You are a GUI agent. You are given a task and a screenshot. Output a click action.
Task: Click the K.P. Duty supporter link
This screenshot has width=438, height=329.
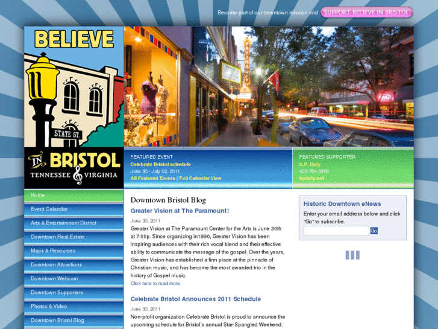coord(310,164)
